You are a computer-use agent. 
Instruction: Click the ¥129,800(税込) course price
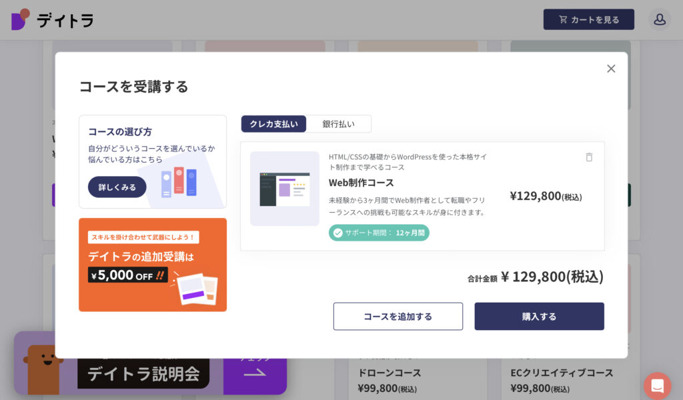tap(546, 196)
